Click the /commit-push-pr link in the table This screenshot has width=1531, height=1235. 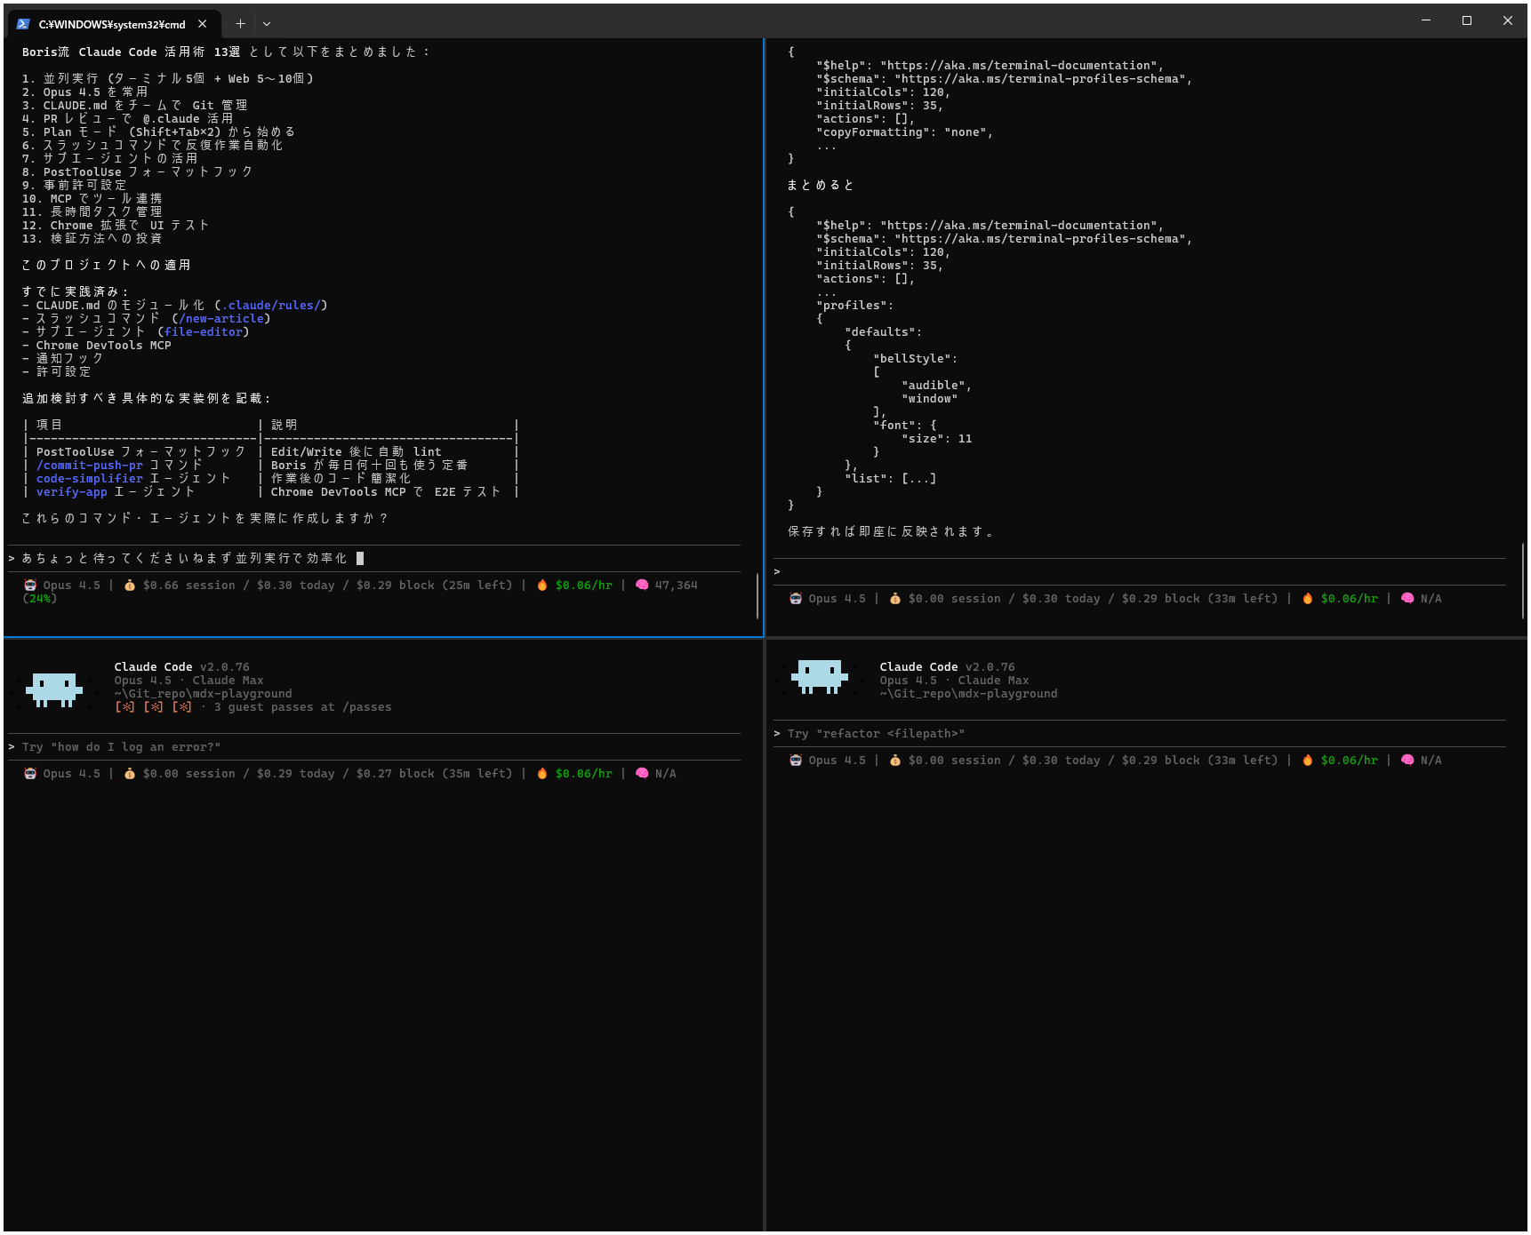pyautogui.click(x=89, y=466)
